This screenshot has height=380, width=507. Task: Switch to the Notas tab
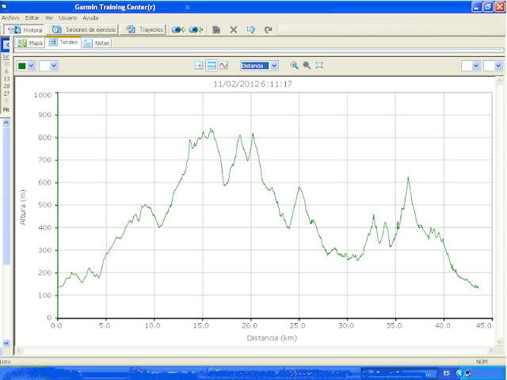point(97,43)
